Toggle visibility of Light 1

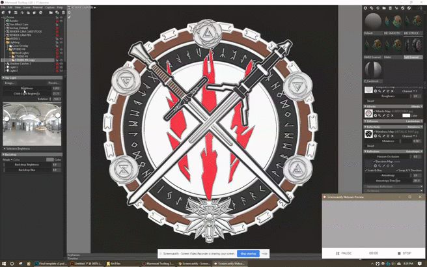tap(61, 67)
